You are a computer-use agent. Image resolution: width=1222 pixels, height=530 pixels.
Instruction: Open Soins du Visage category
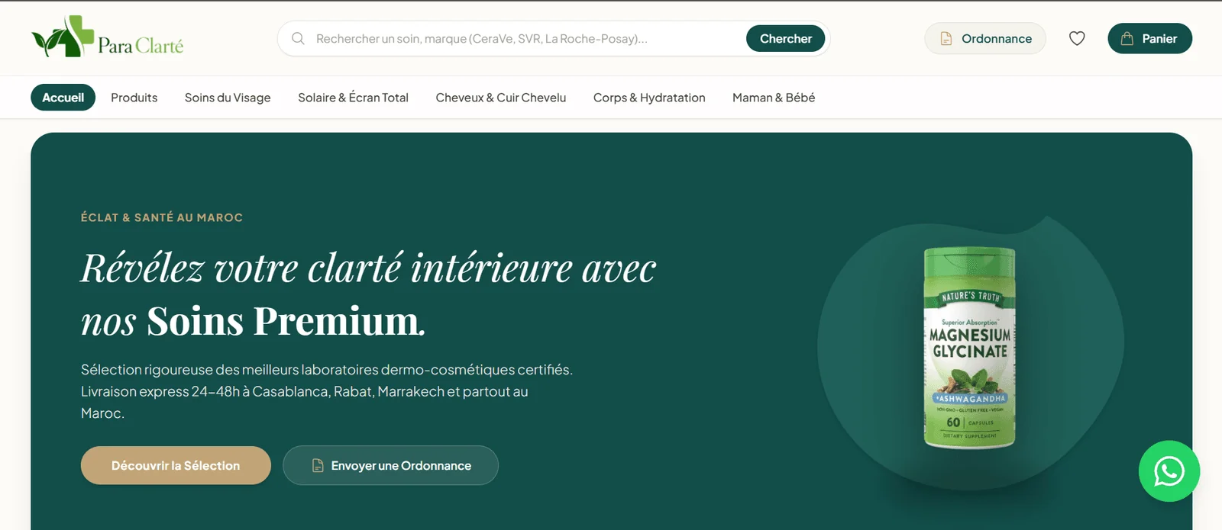coord(228,98)
